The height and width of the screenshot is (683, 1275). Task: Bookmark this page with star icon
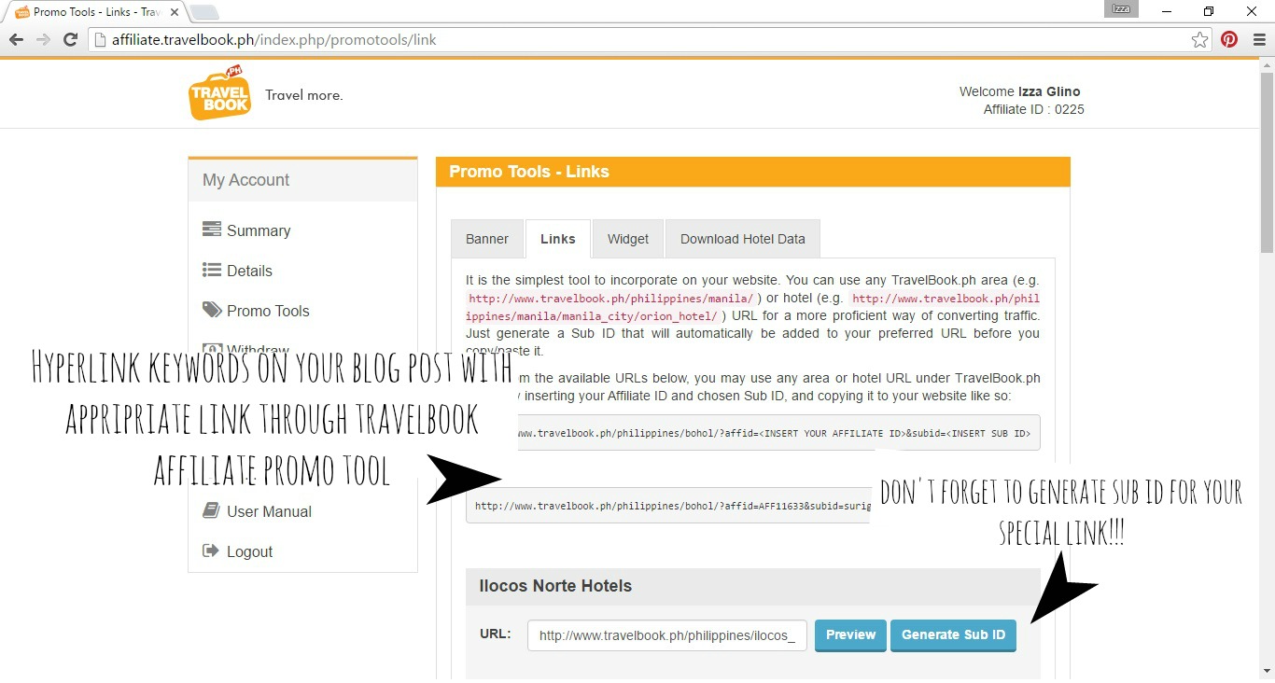pos(1199,40)
